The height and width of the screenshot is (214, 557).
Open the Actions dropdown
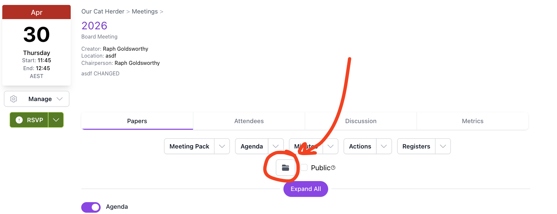coord(383,146)
